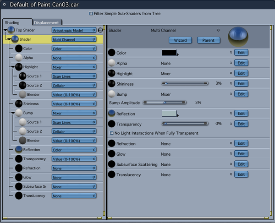Click the Reflection sphere icon in tree
The height and width of the screenshot is (223, 275).
[x=19, y=150]
